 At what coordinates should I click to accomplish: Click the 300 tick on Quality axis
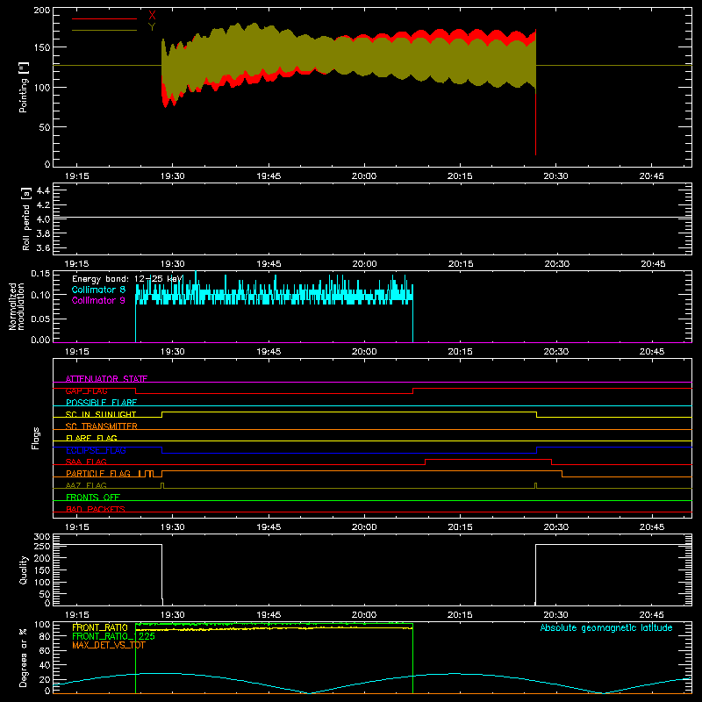(42, 537)
